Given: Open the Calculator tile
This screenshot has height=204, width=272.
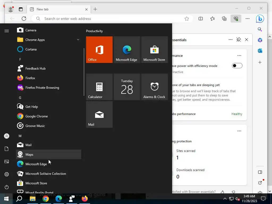Looking at the screenshot, I should (x=99, y=87).
